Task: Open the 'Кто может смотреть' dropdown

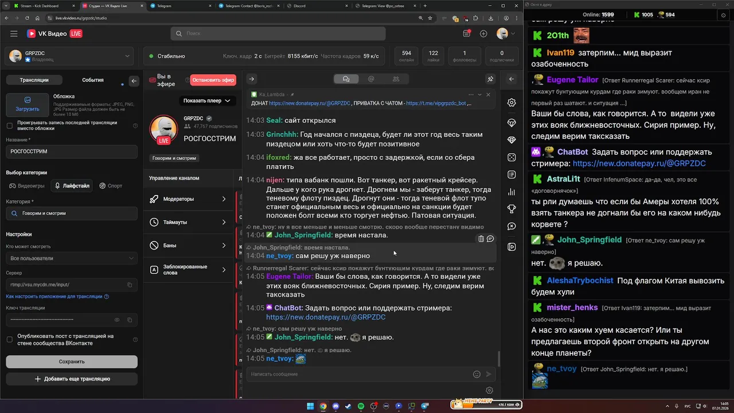Action: point(72,258)
